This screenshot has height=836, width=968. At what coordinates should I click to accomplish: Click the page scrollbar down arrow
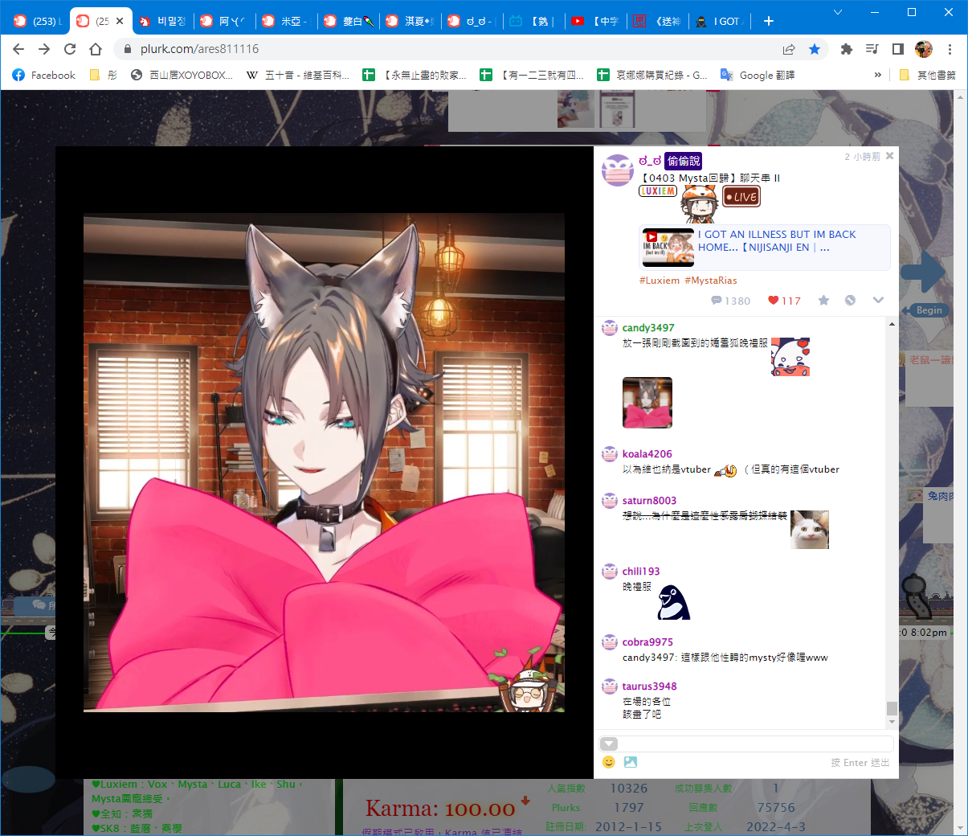coord(962,829)
